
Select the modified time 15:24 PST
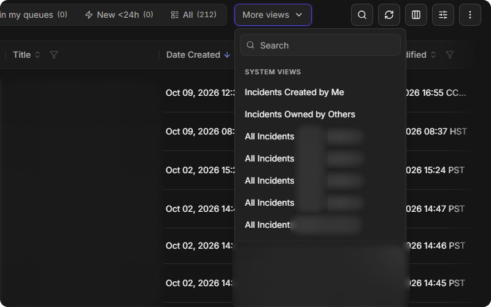tap(435, 170)
